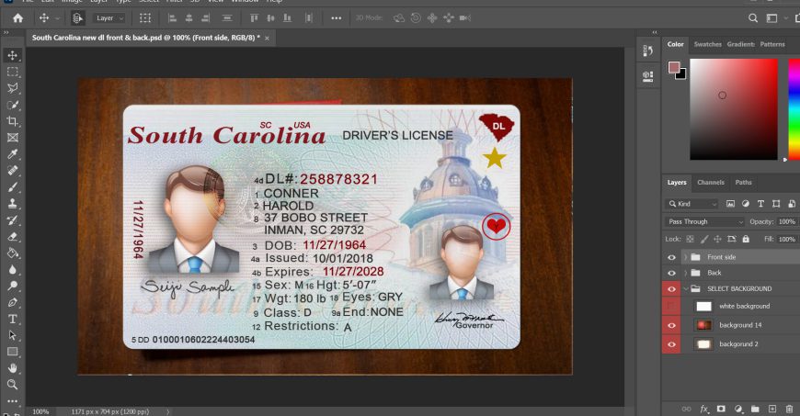Viewport: 800px width, 416px height.
Task: Click the Add layer style fx icon
Action: (704, 409)
